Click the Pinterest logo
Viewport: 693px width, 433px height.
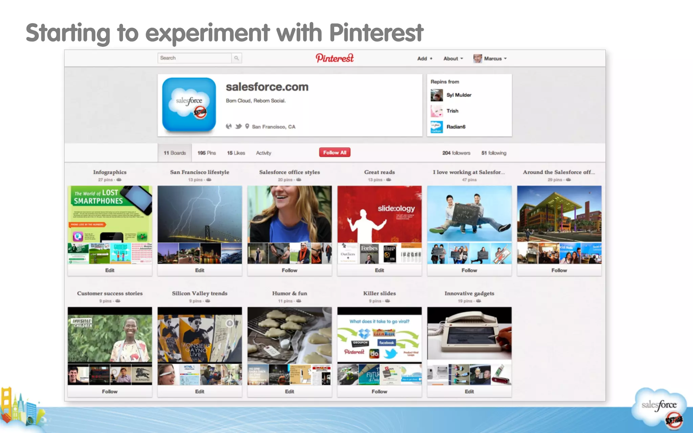click(334, 58)
